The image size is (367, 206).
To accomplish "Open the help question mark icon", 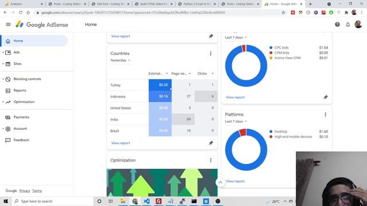I will pyautogui.click(x=337, y=24).
